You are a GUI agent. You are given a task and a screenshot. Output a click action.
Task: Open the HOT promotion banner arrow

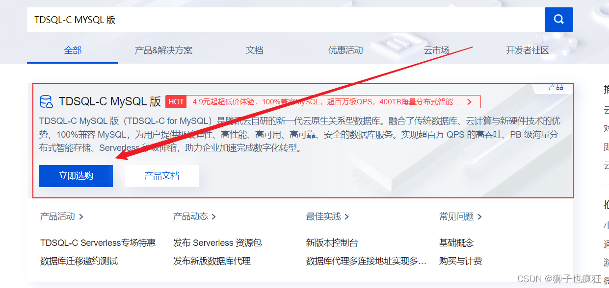coord(469,102)
